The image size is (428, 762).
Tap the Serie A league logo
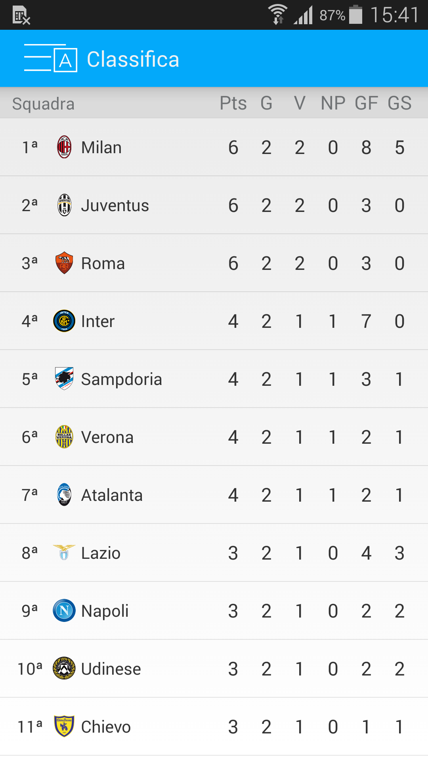[65, 60]
